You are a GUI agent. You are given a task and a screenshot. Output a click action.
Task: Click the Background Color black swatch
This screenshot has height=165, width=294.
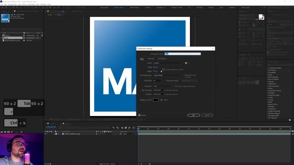156,100
